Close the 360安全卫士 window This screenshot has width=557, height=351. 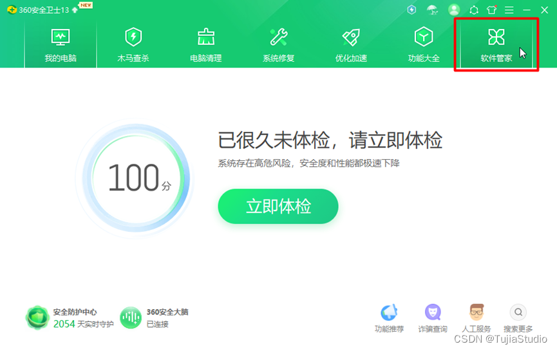coord(544,10)
